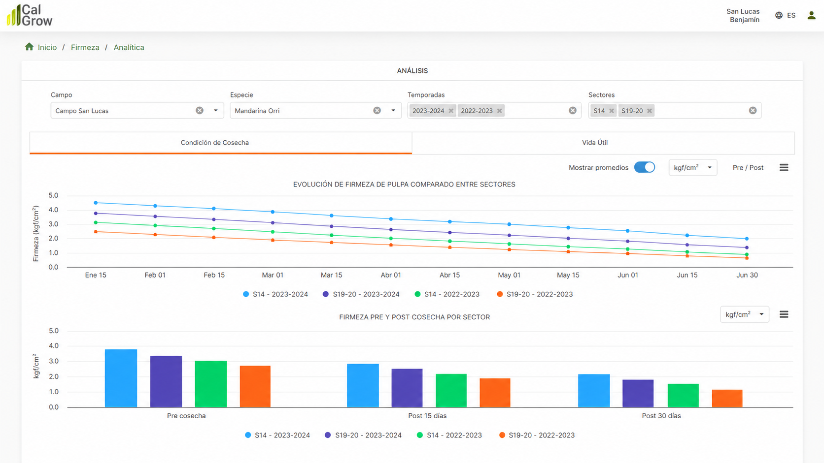
Task: Open the kgf/cm² unit dropdown of the line chart
Action: tap(692, 168)
